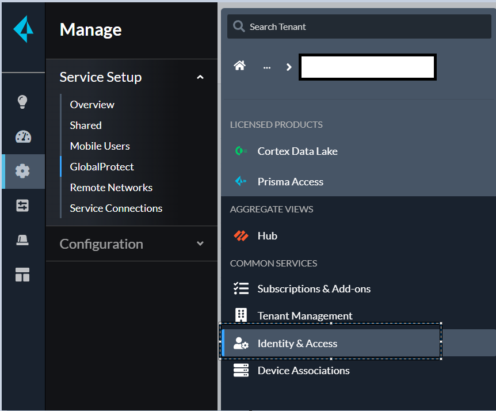Click in the Search Tenant field

click(363, 27)
